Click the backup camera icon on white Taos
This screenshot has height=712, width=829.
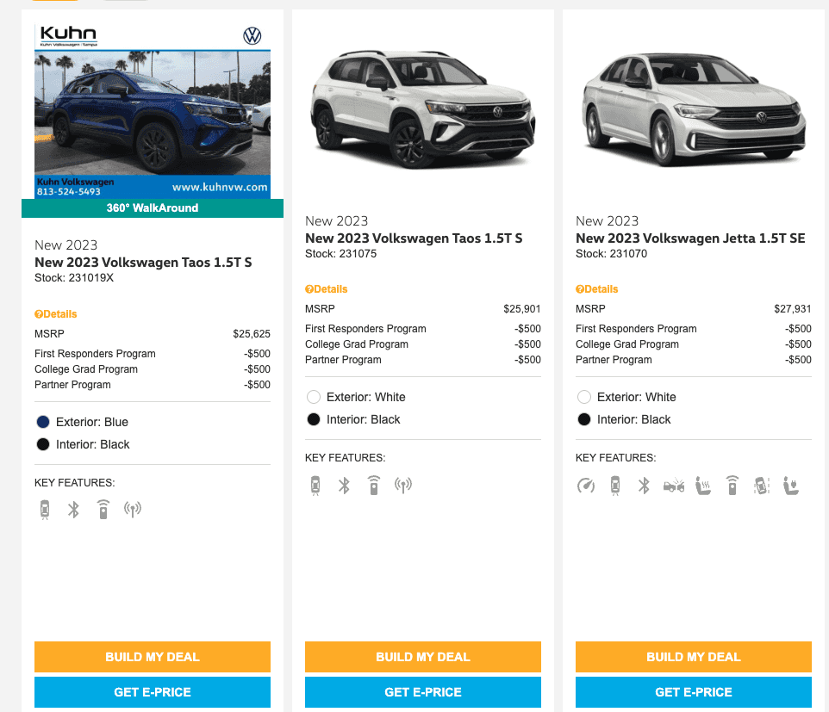point(315,486)
